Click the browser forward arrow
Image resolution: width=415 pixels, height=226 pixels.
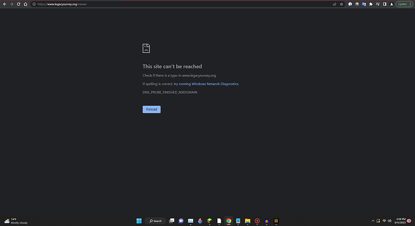11,4
